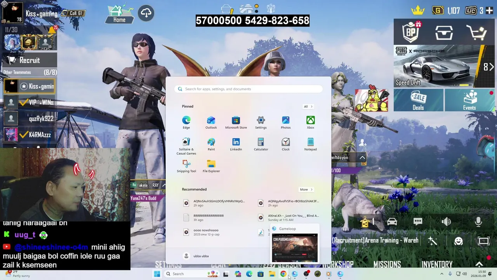Open Settings from Start menu pinned
The width and height of the screenshot is (497, 280).
click(261, 122)
